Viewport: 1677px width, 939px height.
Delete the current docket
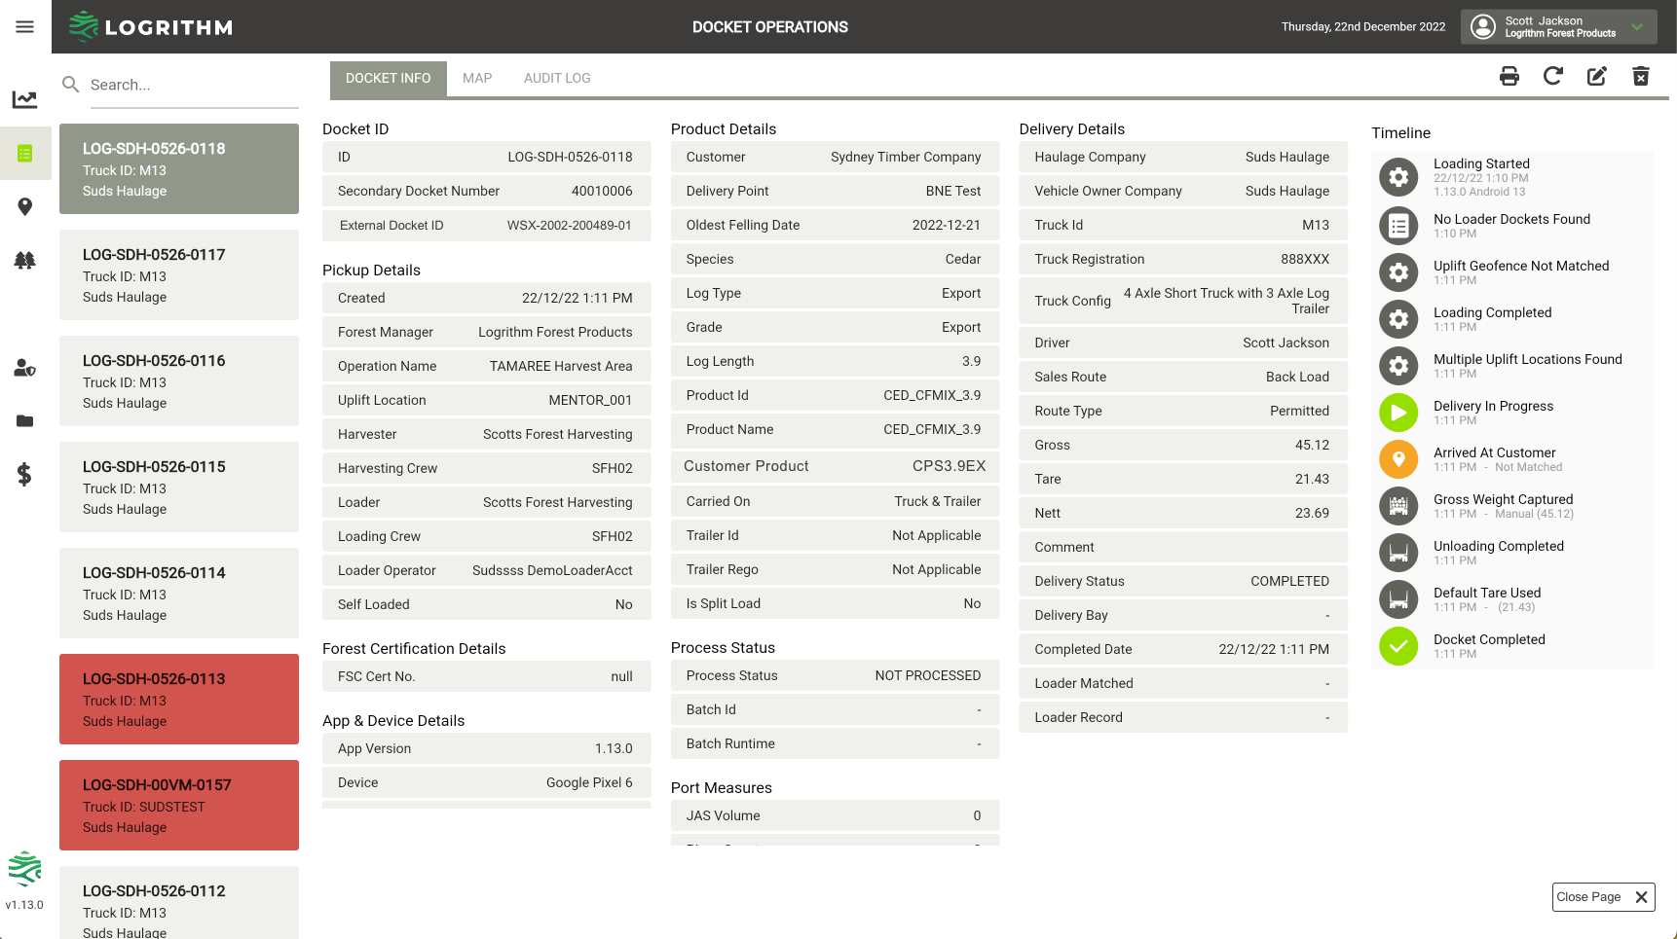pyautogui.click(x=1640, y=75)
